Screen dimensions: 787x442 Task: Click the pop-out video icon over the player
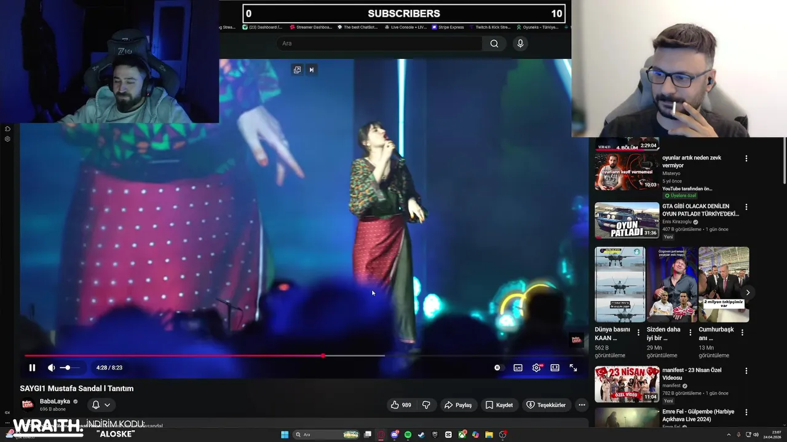[x=297, y=70]
